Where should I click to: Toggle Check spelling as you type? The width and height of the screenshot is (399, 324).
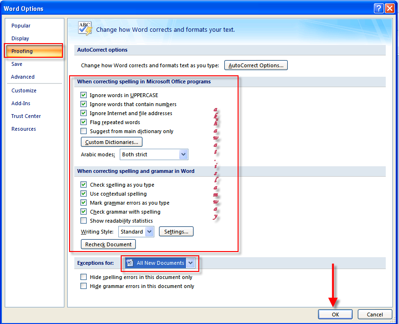(83, 184)
